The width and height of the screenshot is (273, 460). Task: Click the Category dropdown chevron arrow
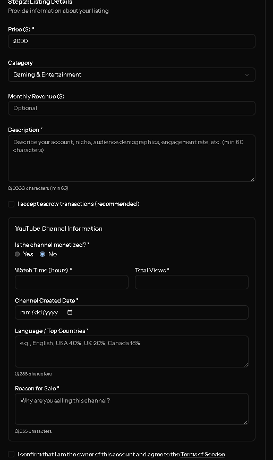(x=247, y=75)
